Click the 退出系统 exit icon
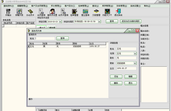 coord(118,11)
